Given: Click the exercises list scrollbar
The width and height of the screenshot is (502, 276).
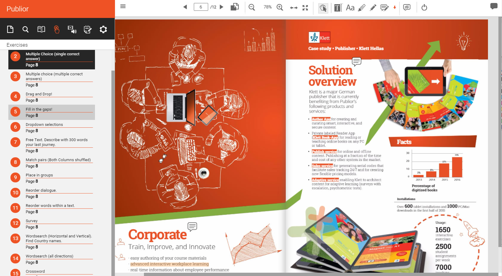Looking at the screenshot, I should 113,173.
